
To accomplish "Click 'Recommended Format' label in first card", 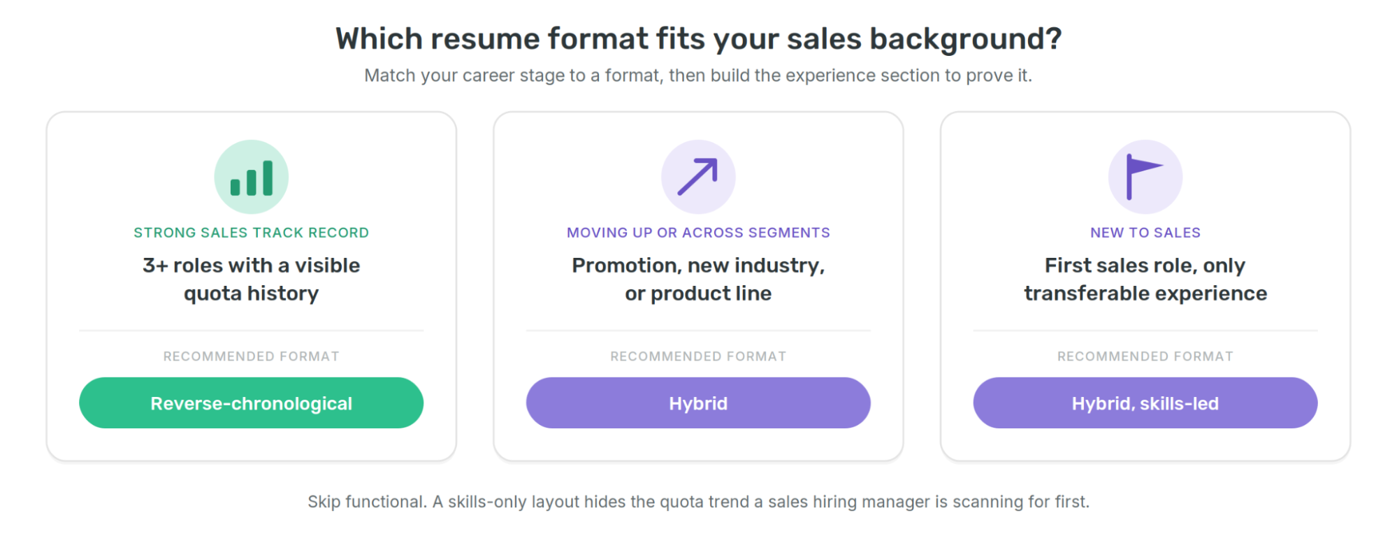I will click(251, 356).
